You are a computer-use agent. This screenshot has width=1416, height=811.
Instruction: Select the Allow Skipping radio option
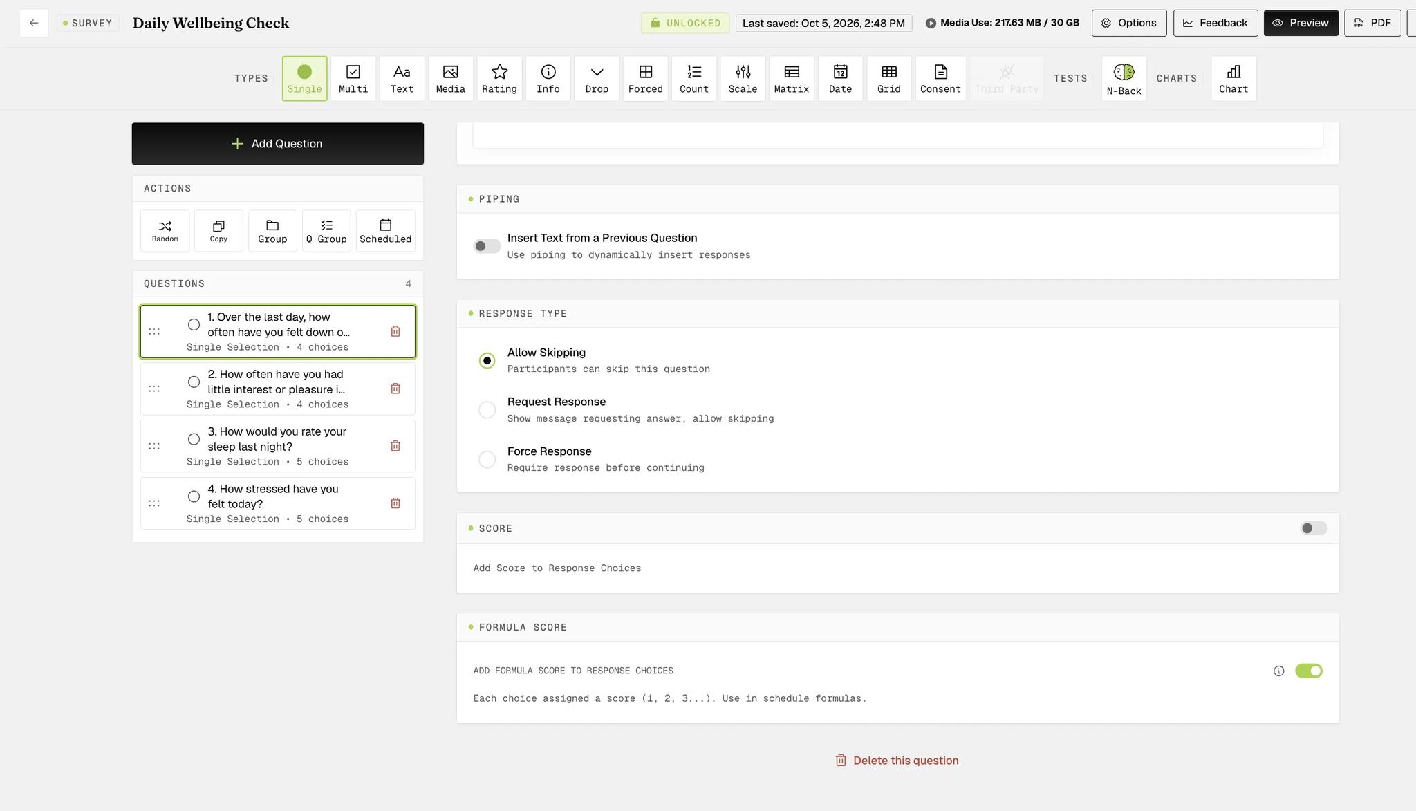click(487, 361)
